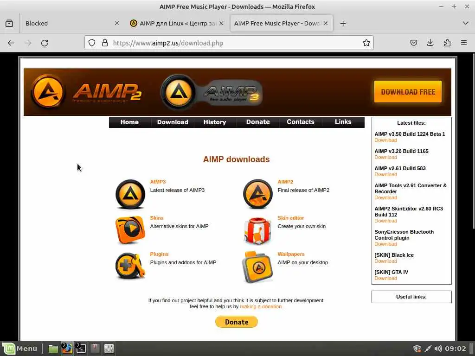Viewport: 475px width, 356px height.
Task: Show site security padlock info
Action: pos(105,43)
